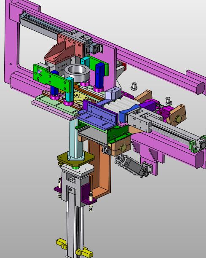This screenshot has height=258, width=206.
Task: Click the dark blue vertical post on right
Action: pos(100,76)
